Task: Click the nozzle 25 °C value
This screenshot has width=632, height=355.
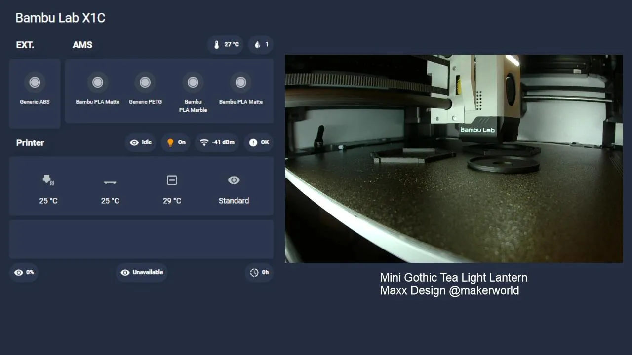Action: point(48,201)
